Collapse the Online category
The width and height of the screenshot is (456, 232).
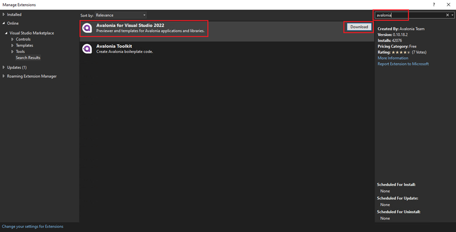pos(4,23)
